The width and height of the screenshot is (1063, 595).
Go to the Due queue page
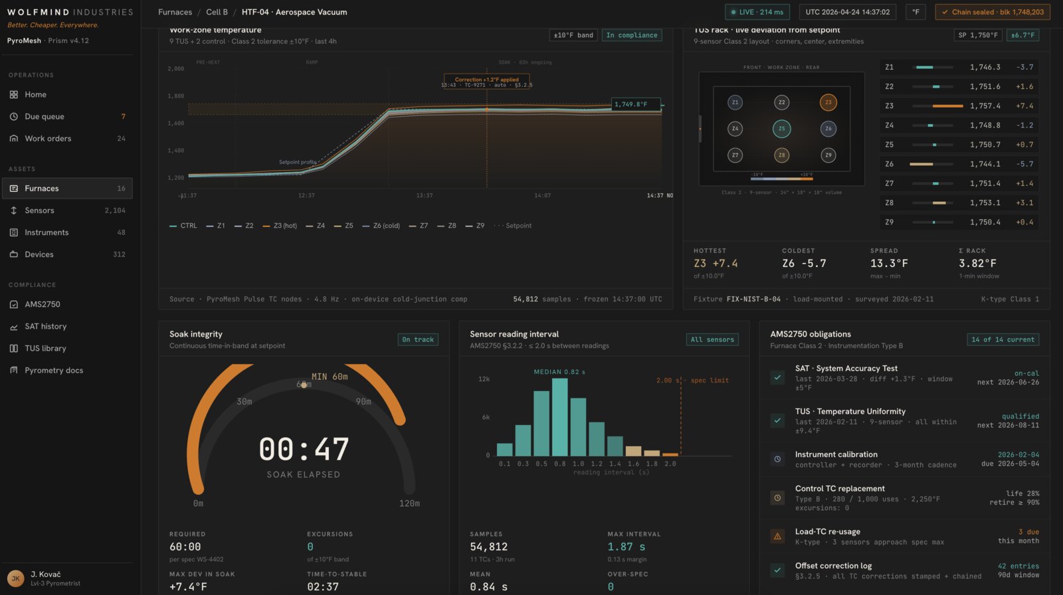[67, 116]
